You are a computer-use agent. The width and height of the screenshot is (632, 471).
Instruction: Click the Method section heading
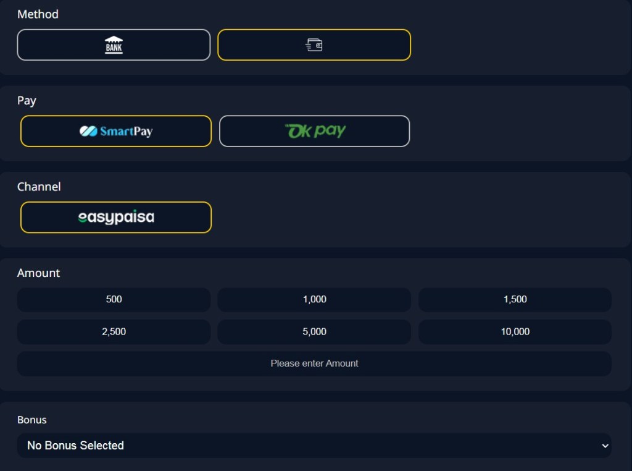click(38, 14)
